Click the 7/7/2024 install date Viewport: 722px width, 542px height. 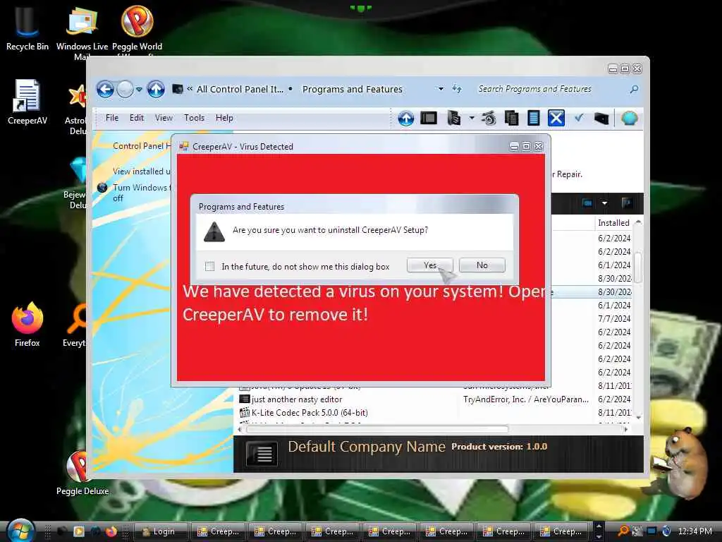614,319
